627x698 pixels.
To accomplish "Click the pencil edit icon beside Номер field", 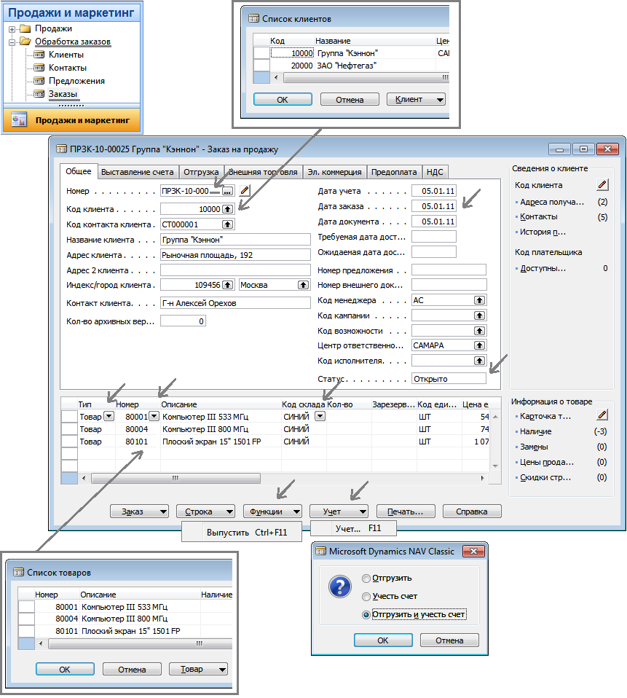I will click(x=245, y=191).
